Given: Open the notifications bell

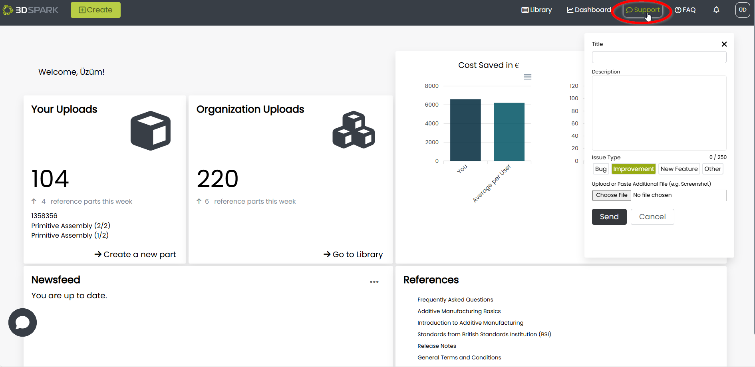Looking at the screenshot, I should (x=716, y=10).
